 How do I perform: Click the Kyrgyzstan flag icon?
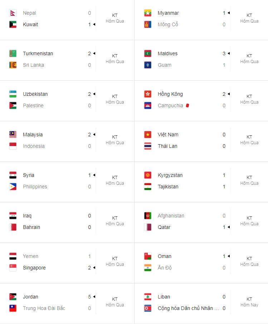pos(148,175)
